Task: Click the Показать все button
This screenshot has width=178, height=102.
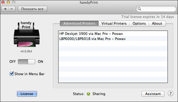Action: point(32,9)
